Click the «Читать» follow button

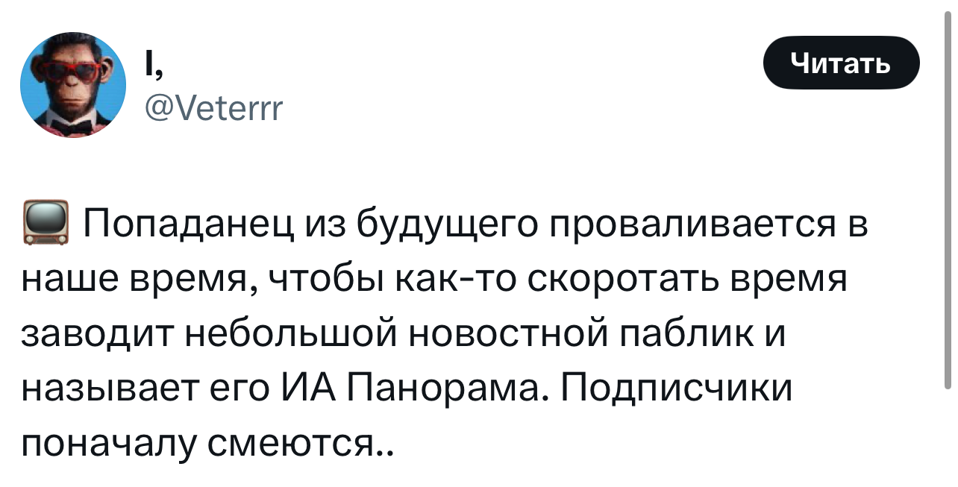[x=840, y=63]
